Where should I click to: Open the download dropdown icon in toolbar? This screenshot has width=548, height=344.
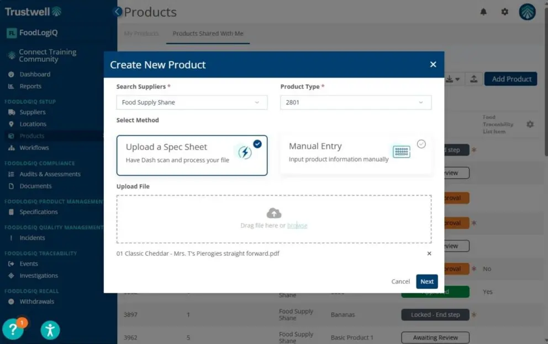coord(452,79)
